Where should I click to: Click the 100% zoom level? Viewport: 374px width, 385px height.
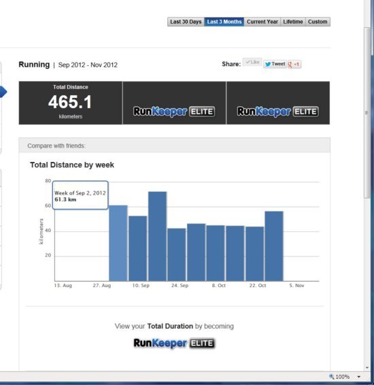pos(342,377)
